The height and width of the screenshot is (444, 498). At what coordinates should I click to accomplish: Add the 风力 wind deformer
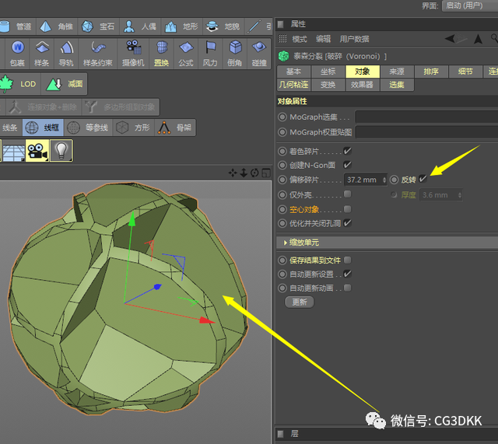(210, 53)
